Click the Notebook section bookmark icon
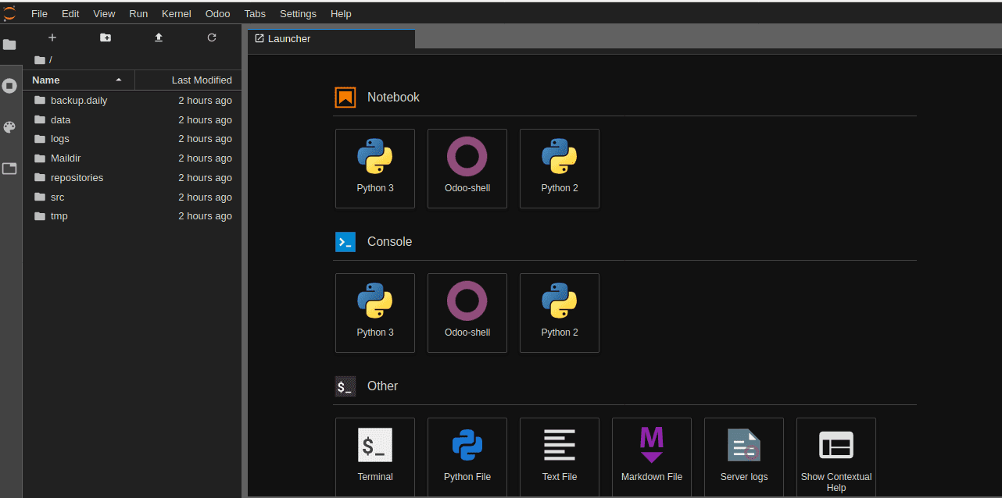 [345, 98]
